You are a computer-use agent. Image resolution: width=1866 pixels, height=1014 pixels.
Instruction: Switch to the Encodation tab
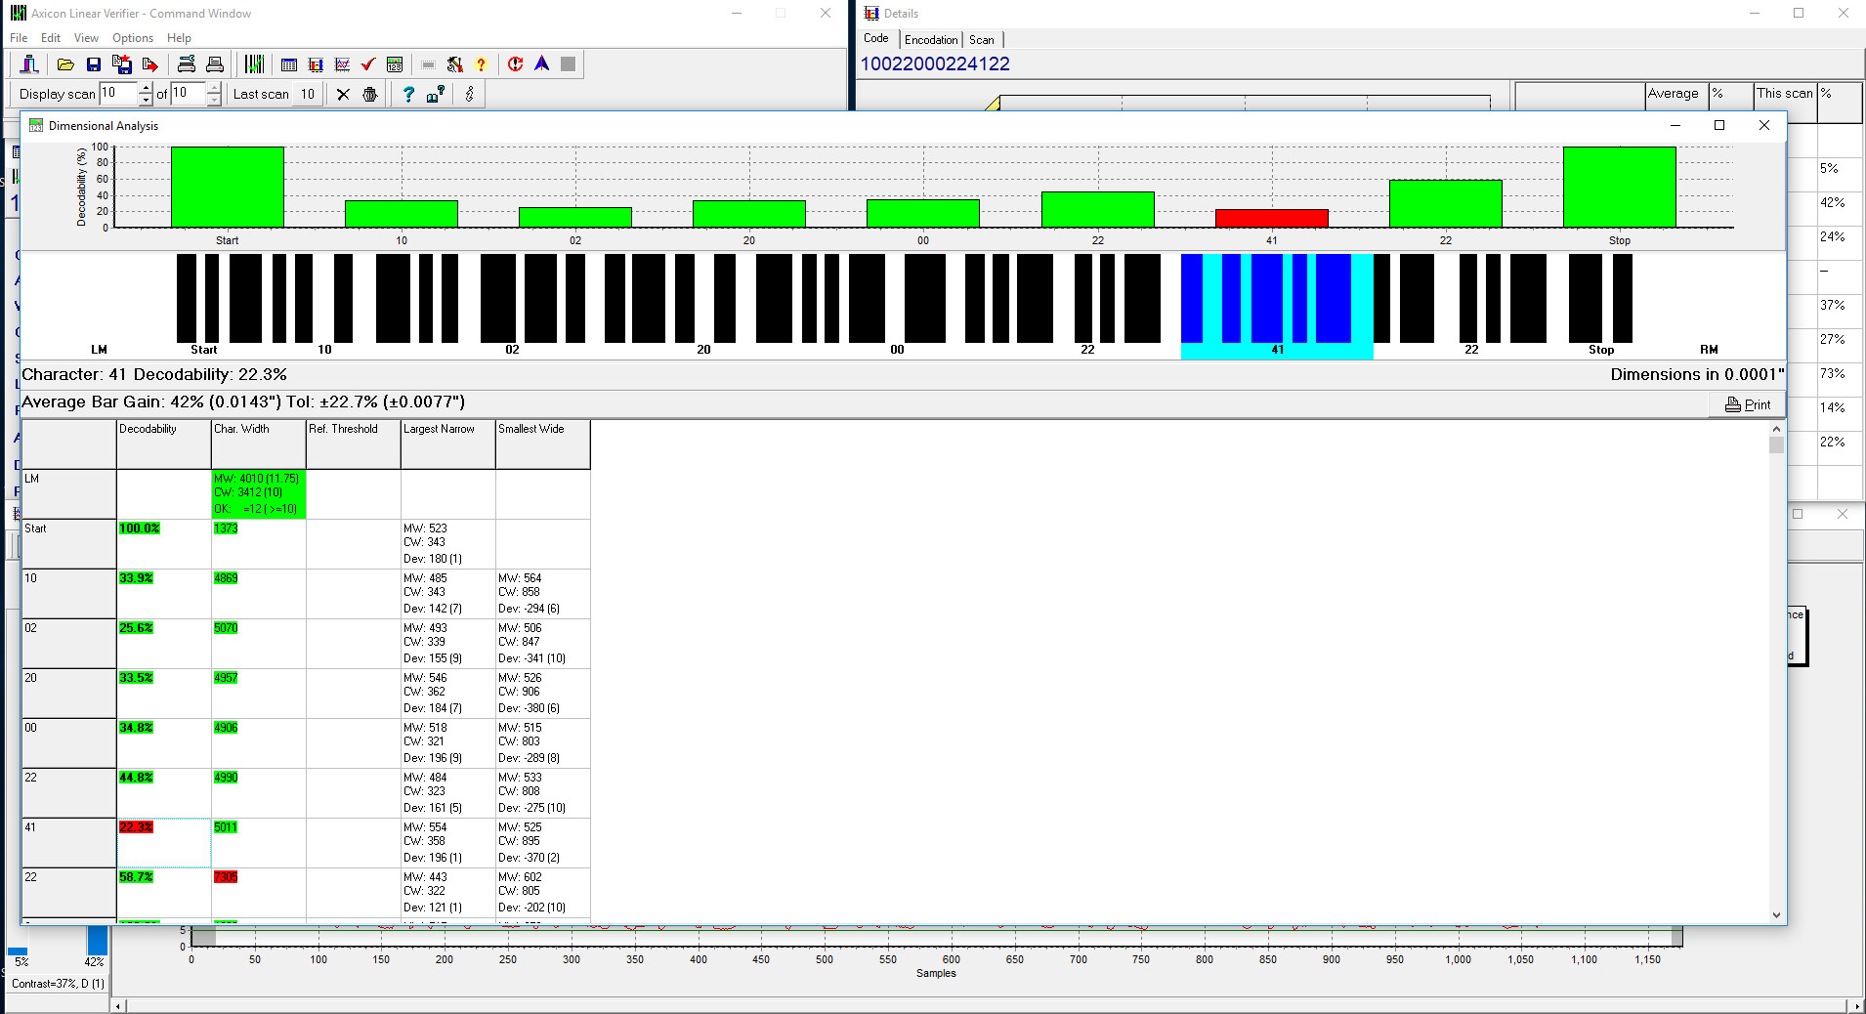930,40
